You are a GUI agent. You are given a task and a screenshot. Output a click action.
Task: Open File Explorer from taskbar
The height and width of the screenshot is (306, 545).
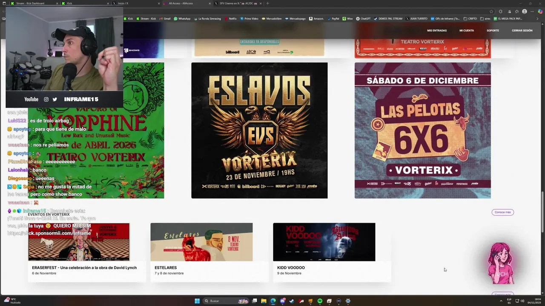coord(264,301)
